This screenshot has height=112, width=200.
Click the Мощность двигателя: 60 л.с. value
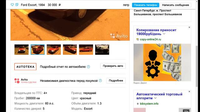pyautogui.click(x=50, y=104)
